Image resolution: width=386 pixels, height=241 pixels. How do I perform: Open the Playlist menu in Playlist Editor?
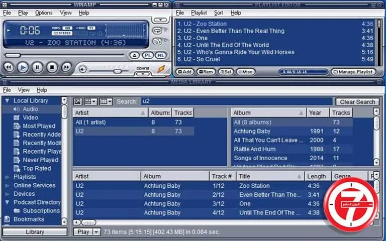[x=199, y=13]
